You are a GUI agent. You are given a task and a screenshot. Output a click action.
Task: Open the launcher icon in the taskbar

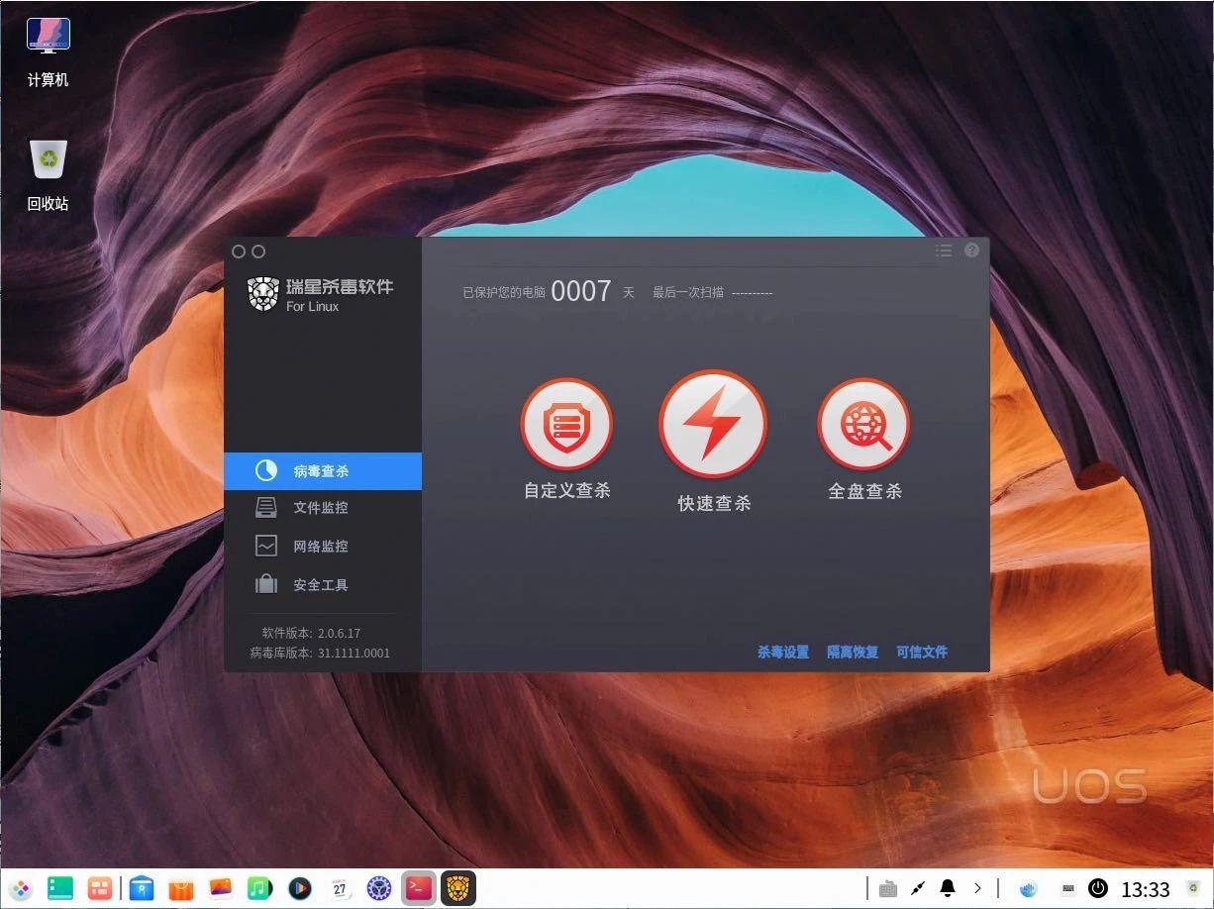tap(23, 888)
